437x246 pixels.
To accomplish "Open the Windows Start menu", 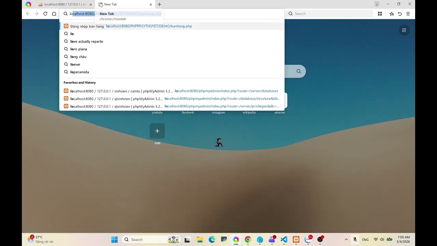I will [114, 240].
